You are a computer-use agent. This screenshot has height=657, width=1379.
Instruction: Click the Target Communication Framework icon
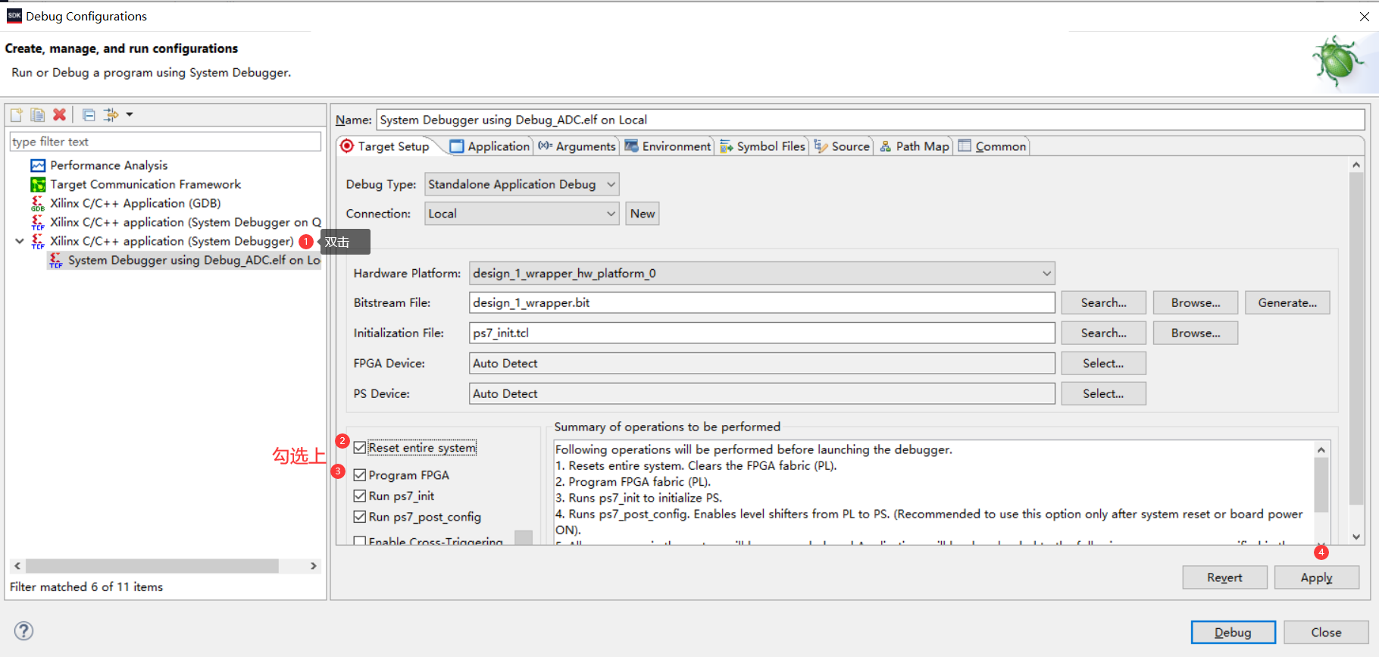click(38, 184)
